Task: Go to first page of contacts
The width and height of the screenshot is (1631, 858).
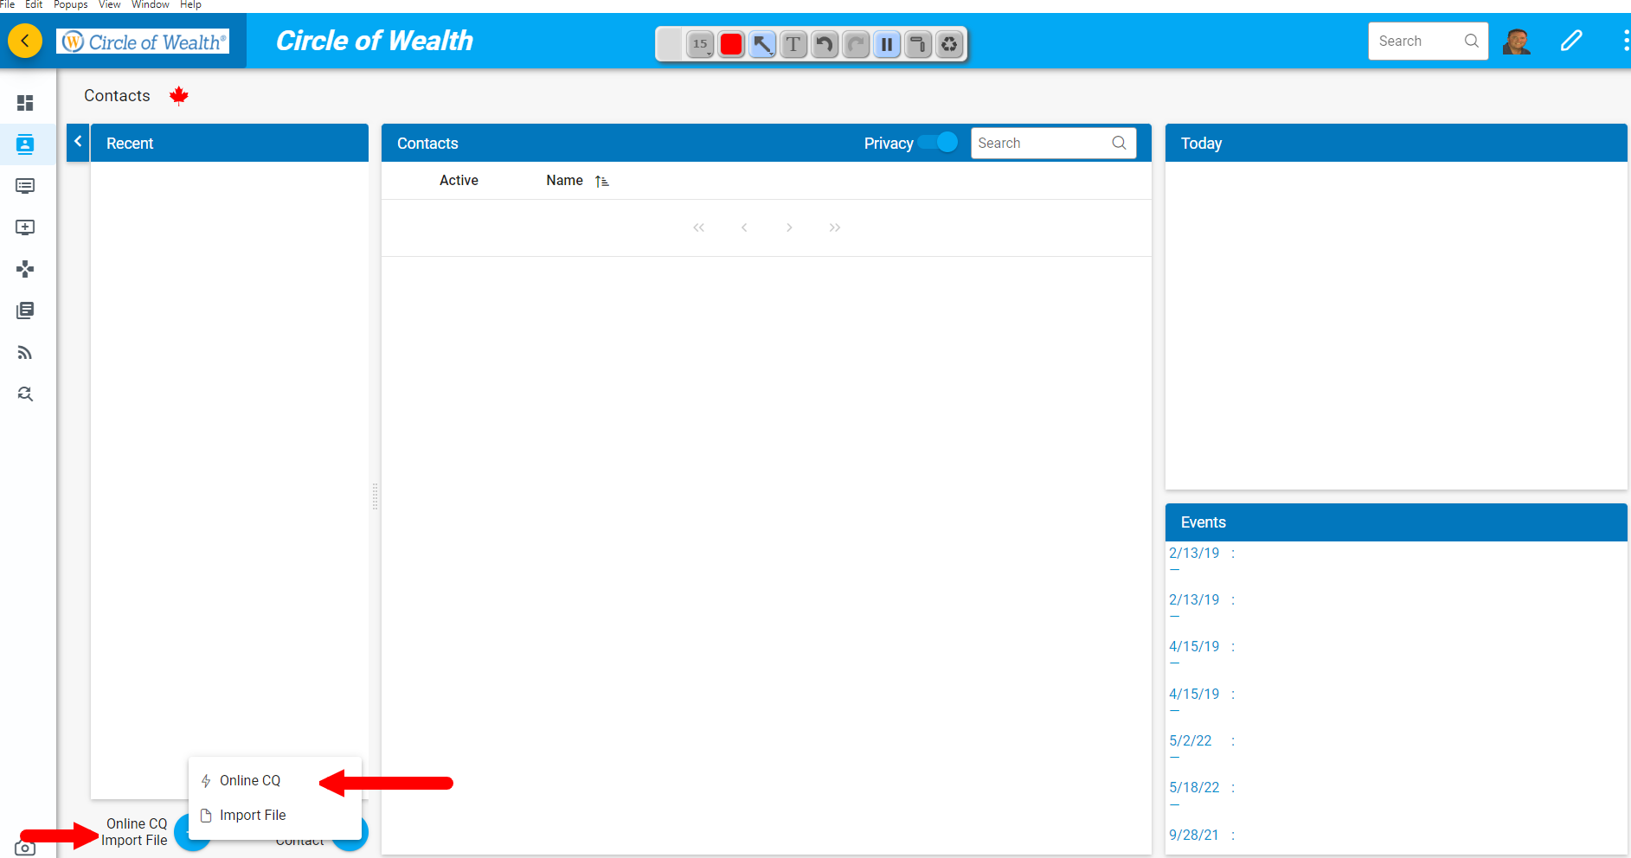Action: pyautogui.click(x=698, y=227)
